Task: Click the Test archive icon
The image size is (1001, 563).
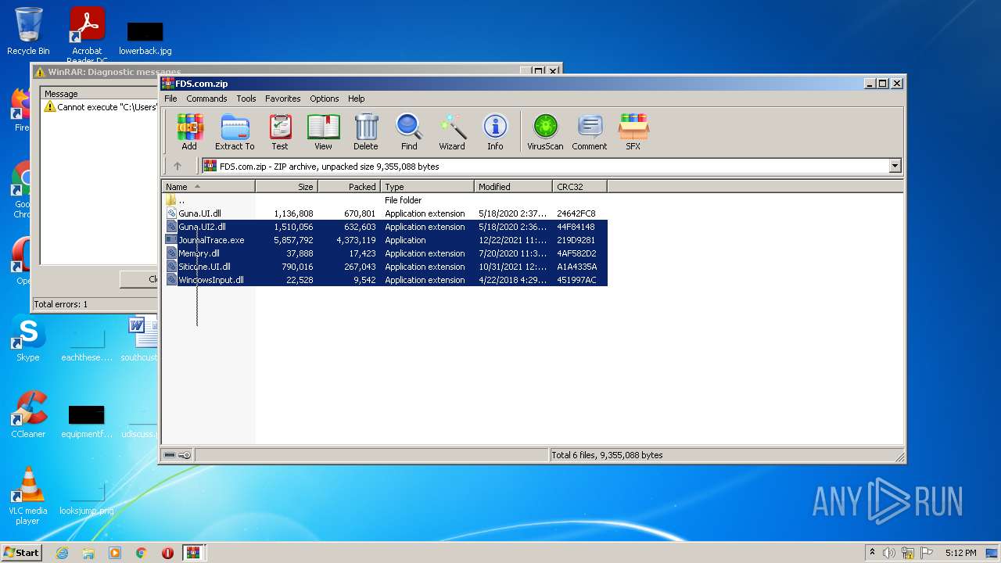Action: [280, 131]
